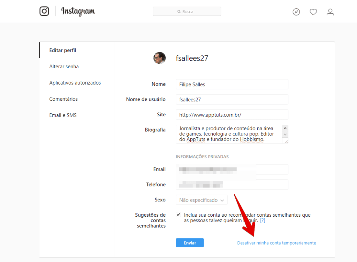Click the biography resize handle corner
The width and height of the screenshot is (357, 262).
click(x=286, y=141)
